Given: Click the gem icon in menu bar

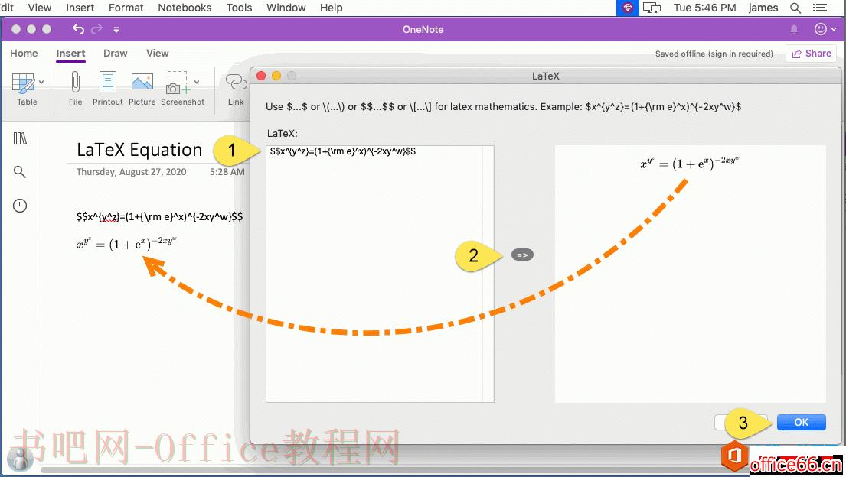Looking at the screenshot, I should click(628, 8).
